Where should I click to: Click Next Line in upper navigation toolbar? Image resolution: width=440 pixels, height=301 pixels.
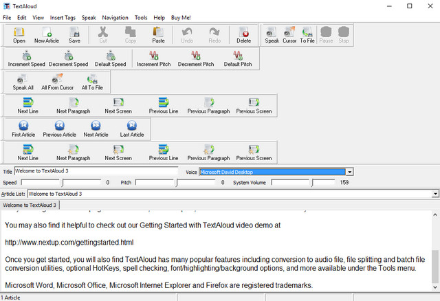coord(27,106)
